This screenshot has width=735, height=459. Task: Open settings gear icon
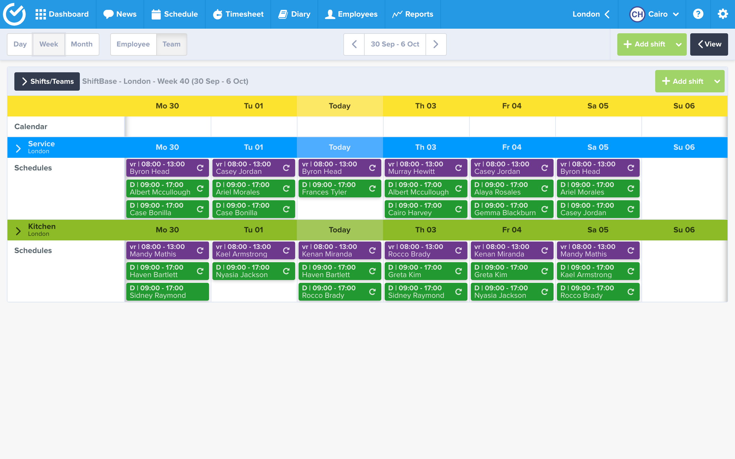(x=723, y=14)
